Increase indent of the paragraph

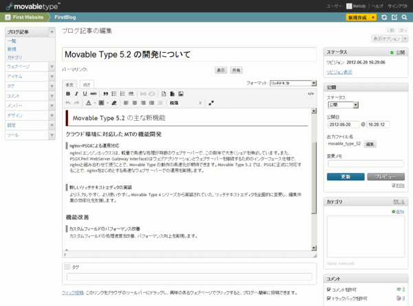pos(151,103)
